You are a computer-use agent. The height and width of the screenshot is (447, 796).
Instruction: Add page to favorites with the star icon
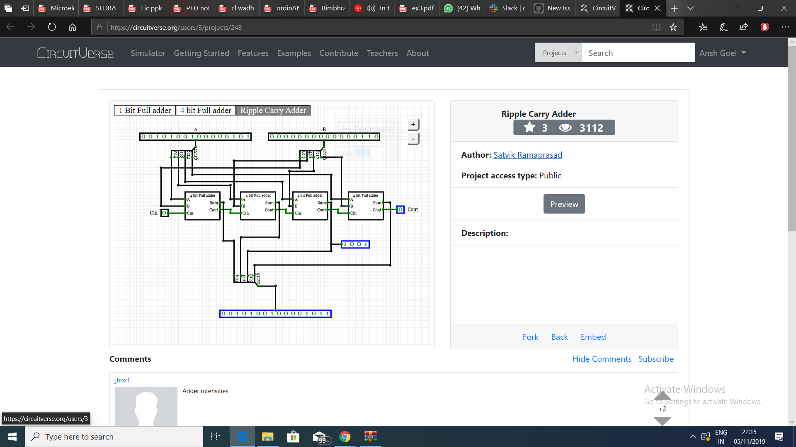point(673,27)
